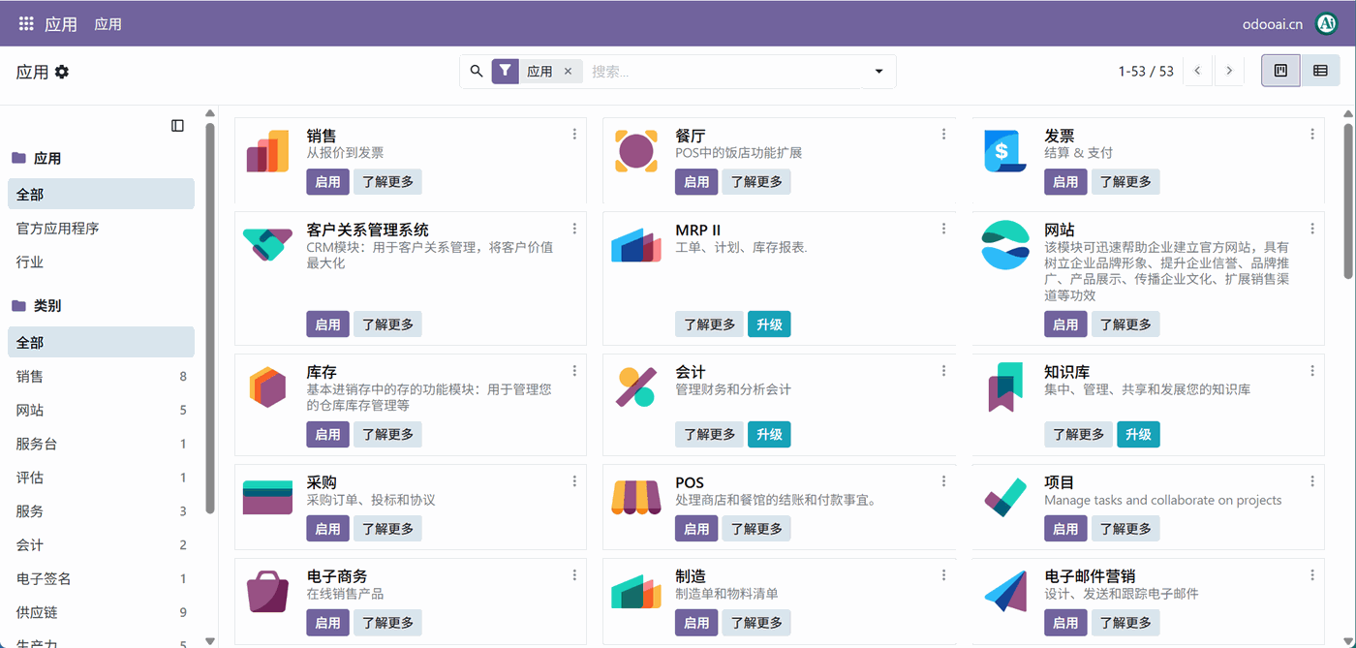
Task: Click 了解更多 on 餐厅 card
Action: (x=756, y=182)
